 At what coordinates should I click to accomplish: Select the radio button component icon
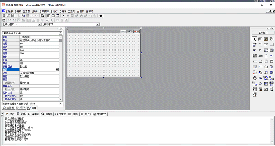tap(260, 50)
